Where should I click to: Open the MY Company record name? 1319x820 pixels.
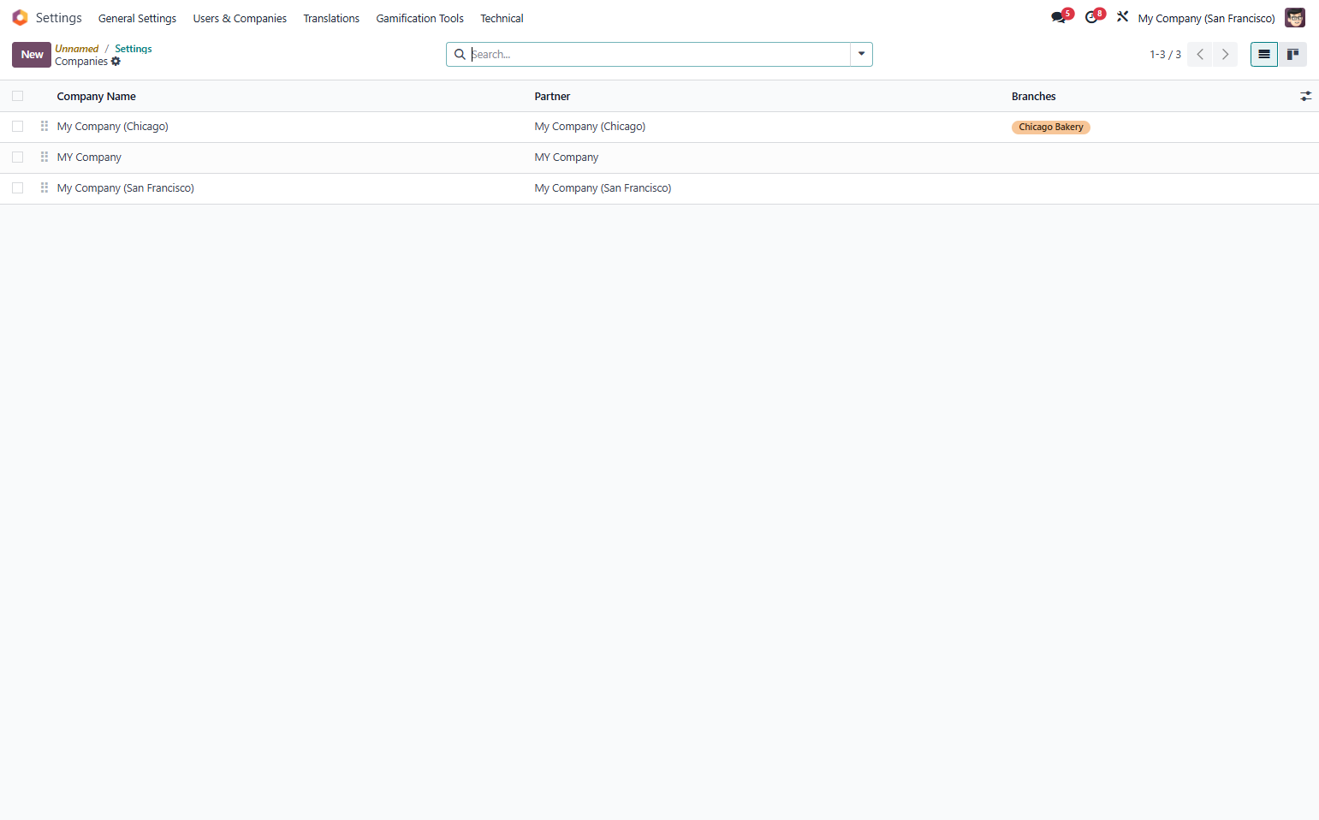(89, 157)
